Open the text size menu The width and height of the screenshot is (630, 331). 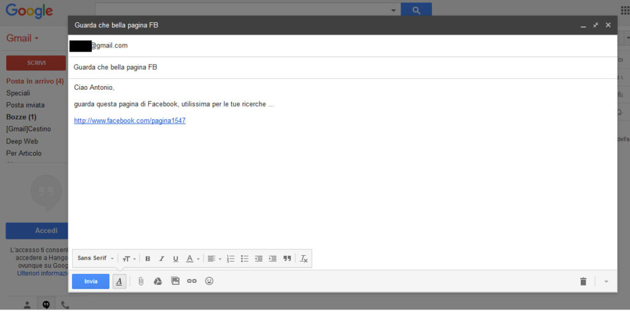point(129,258)
